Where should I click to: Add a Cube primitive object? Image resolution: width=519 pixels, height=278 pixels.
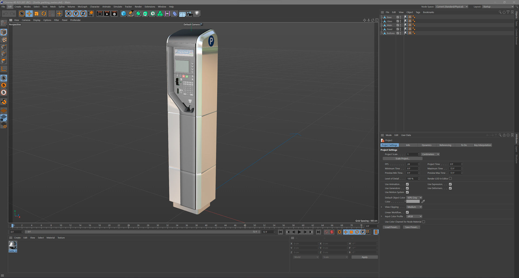click(x=124, y=13)
